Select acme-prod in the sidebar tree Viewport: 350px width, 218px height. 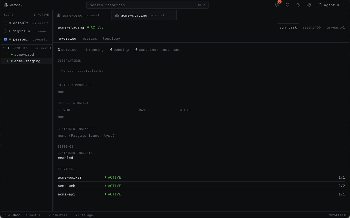click(24, 55)
